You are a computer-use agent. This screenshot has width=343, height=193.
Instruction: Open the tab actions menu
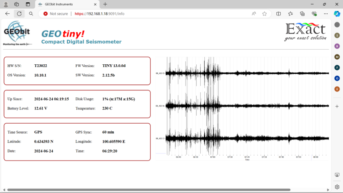tap(28, 4)
